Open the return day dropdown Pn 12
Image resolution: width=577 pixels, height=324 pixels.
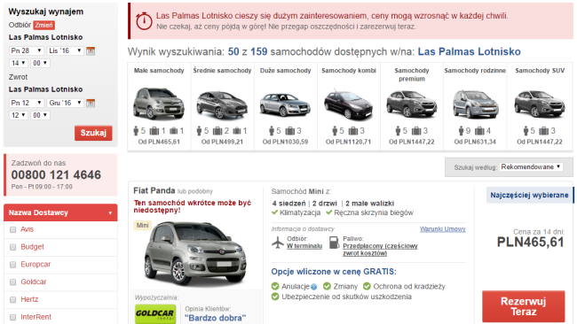tap(26, 103)
